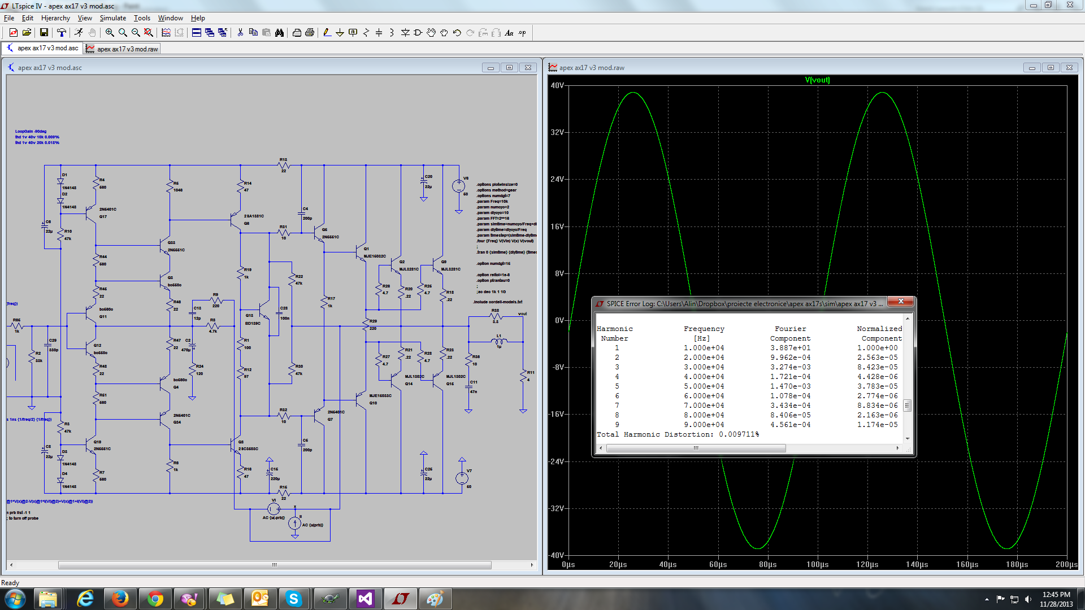The height and width of the screenshot is (610, 1085).
Task: Tile the windows with the toolbar icon
Action: pos(197,33)
